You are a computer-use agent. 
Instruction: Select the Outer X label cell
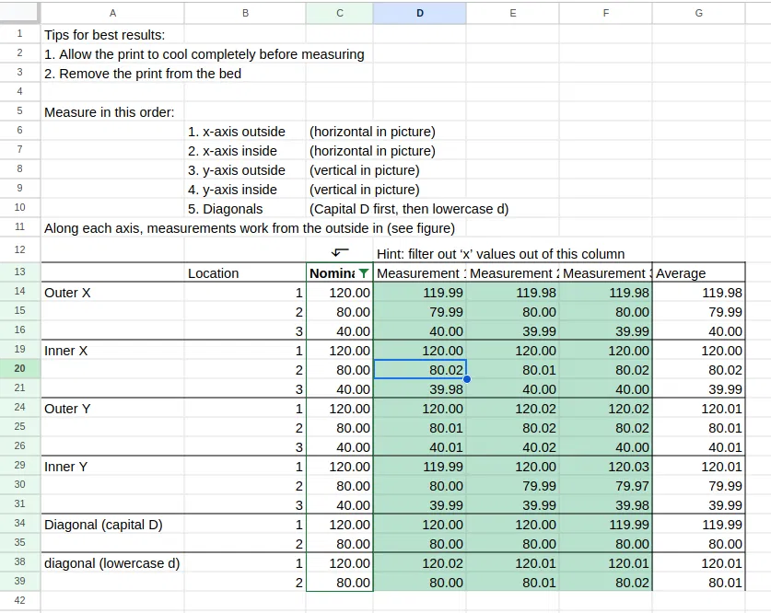[x=112, y=293]
